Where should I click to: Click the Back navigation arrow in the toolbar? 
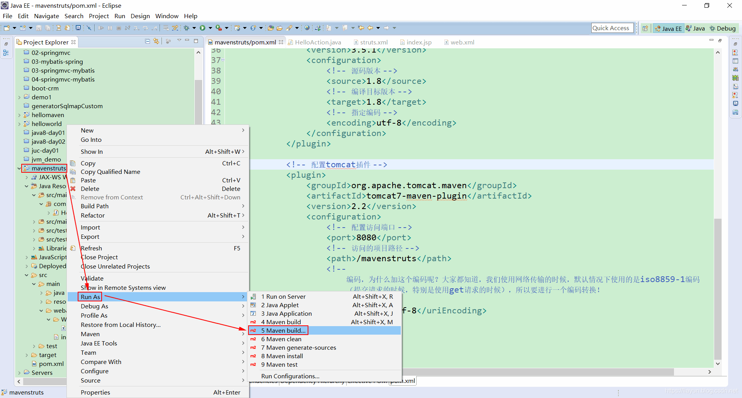pos(370,28)
